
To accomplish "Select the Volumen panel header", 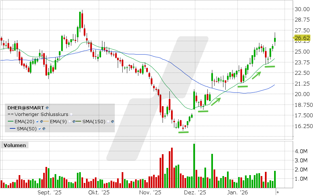I will point(14,145).
